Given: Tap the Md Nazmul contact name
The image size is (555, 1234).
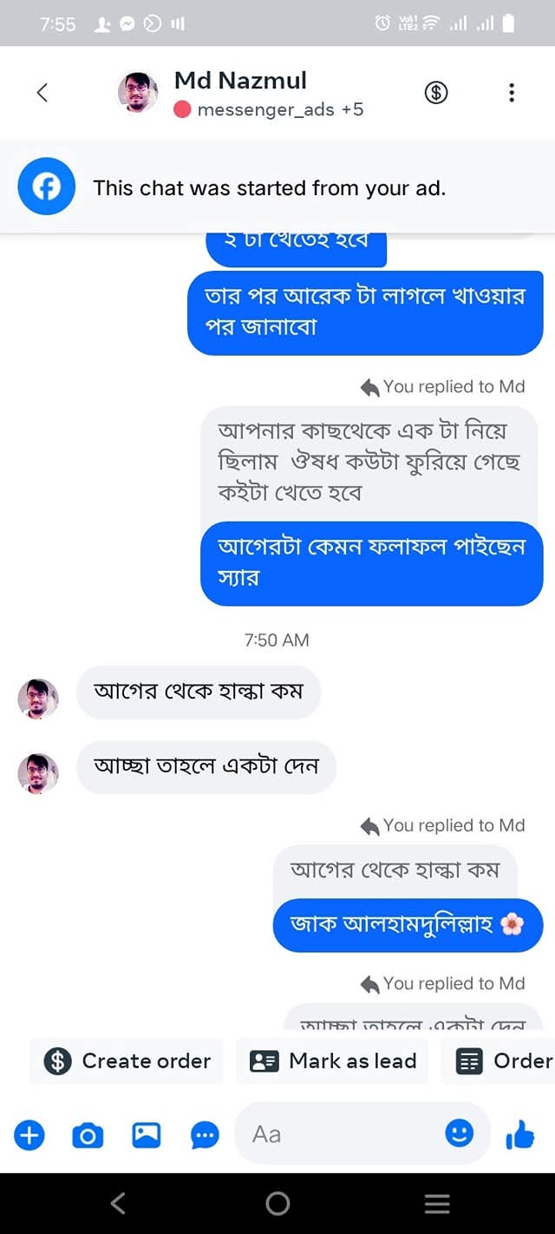Looking at the screenshot, I should click(x=240, y=80).
